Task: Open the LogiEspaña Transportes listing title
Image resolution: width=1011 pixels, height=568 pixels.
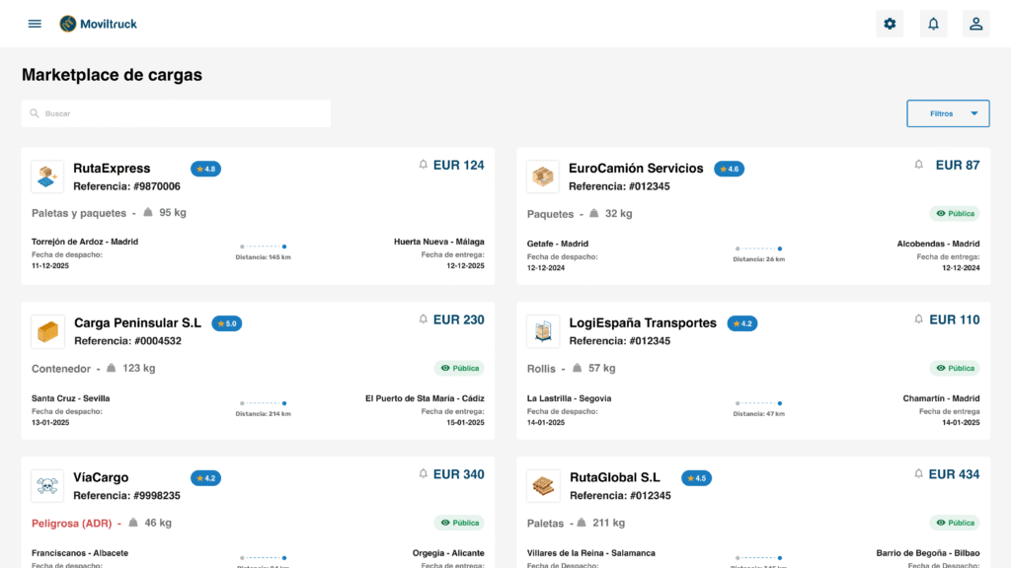Action: point(643,322)
